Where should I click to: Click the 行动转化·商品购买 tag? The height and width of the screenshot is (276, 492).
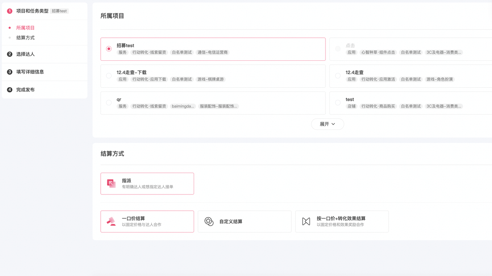point(378,106)
